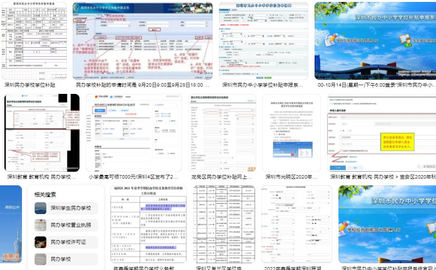This screenshot has width=436, height=270.
Task: Open the blue-sky portal image with October 14 caption
Action: coord(375,41)
